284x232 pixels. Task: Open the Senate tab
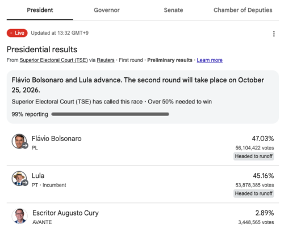pos(173,10)
